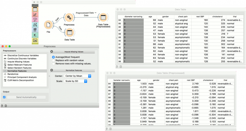
Task: Remove the Normalize Features preprocessor
Action: click(x=52, y=70)
